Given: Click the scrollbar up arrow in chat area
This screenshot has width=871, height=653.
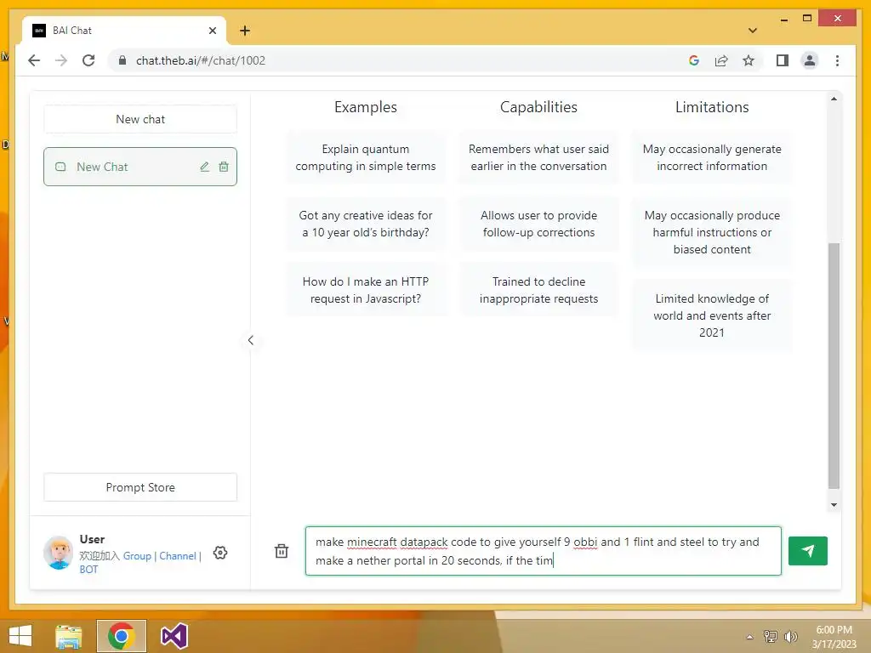Looking at the screenshot, I should point(834,99).
